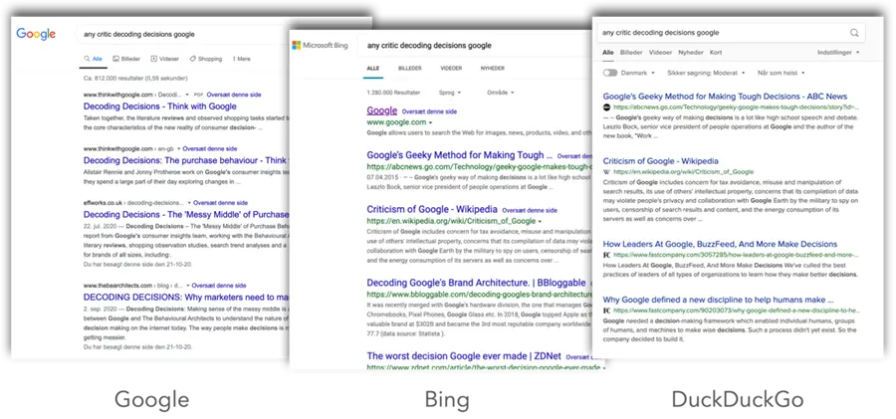Open the Sprog dropdown in Bing
Image resolution: width=896 pixels, height=419 pixels.
click(450, 92)
